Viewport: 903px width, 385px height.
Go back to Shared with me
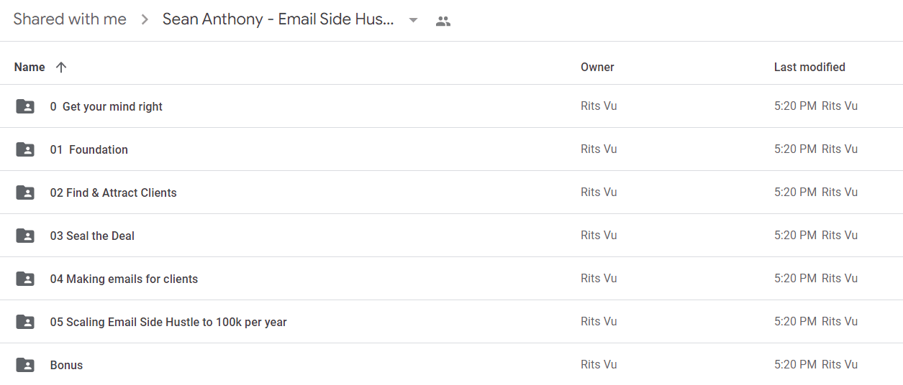tap(70, 19)
